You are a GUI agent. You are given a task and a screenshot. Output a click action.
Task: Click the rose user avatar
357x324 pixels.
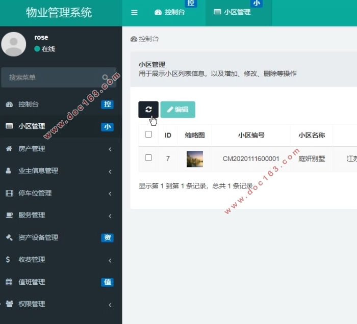click(14, 44)
